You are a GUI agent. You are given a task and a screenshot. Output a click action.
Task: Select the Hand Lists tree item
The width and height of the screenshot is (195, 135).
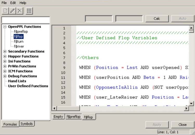(17, 81)
